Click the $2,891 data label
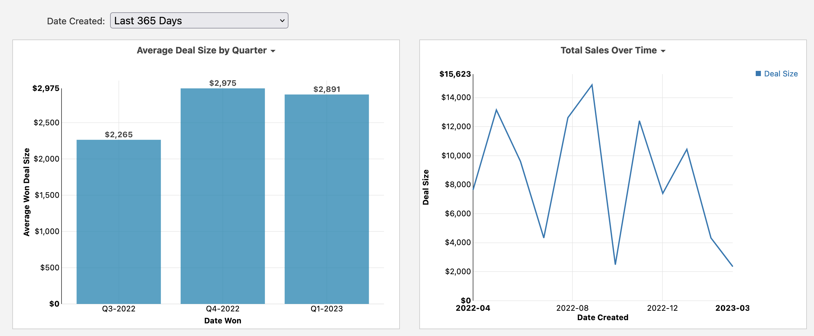Image resolution: width=814 pixels, height=336 pixels. click(x=327, y=89)
